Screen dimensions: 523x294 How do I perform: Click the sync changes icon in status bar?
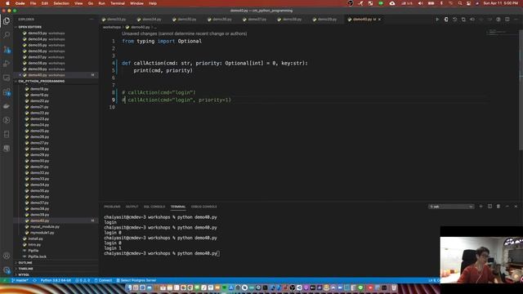pos(34,280)
